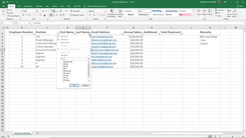Click the Copy icon in Clipboard group

(8, 13)
